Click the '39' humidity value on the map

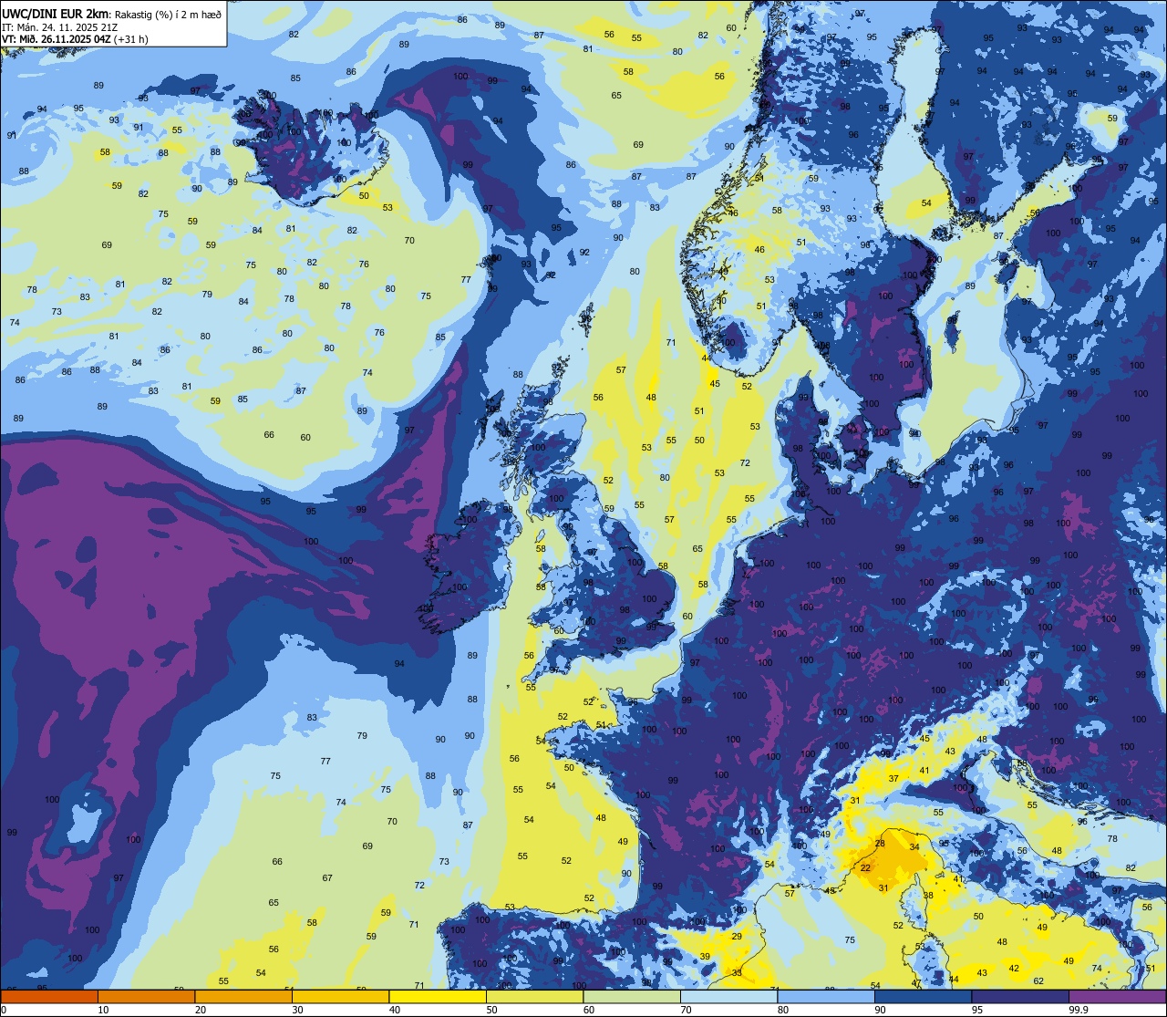coord(705,956)
